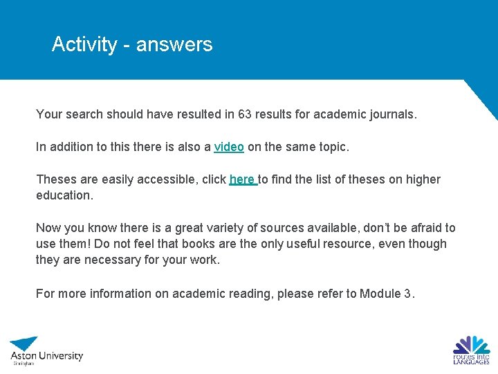Image resolution: width=498 pixels, height=374 pixels.
Task: Click the leaf fan graphic of Languages logo
Action: pyautogui.click(x=472, y=344)
